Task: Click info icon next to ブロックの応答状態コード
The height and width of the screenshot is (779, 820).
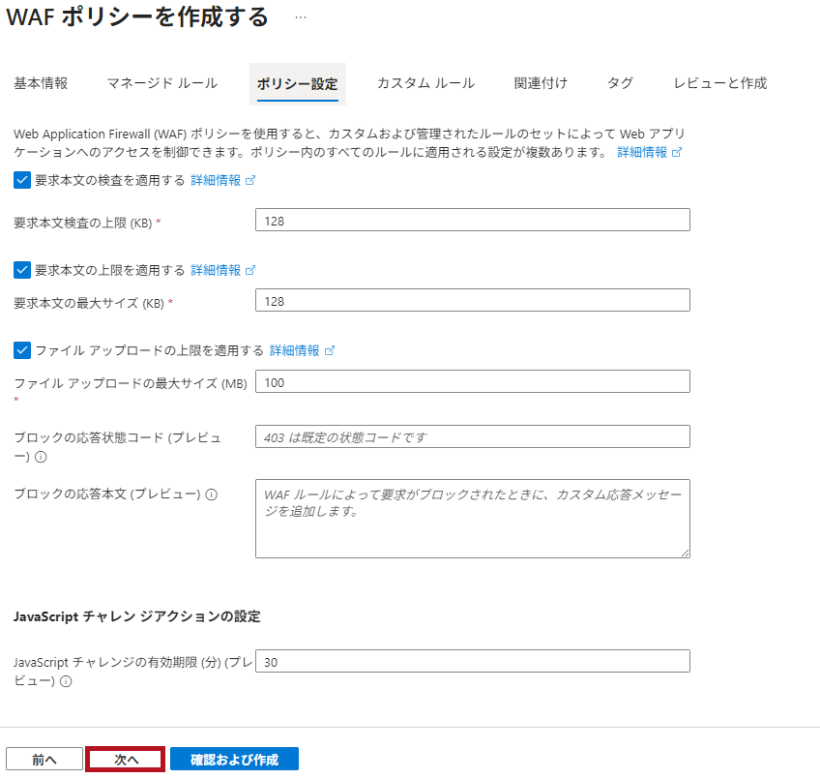Action: coord(41,456)
